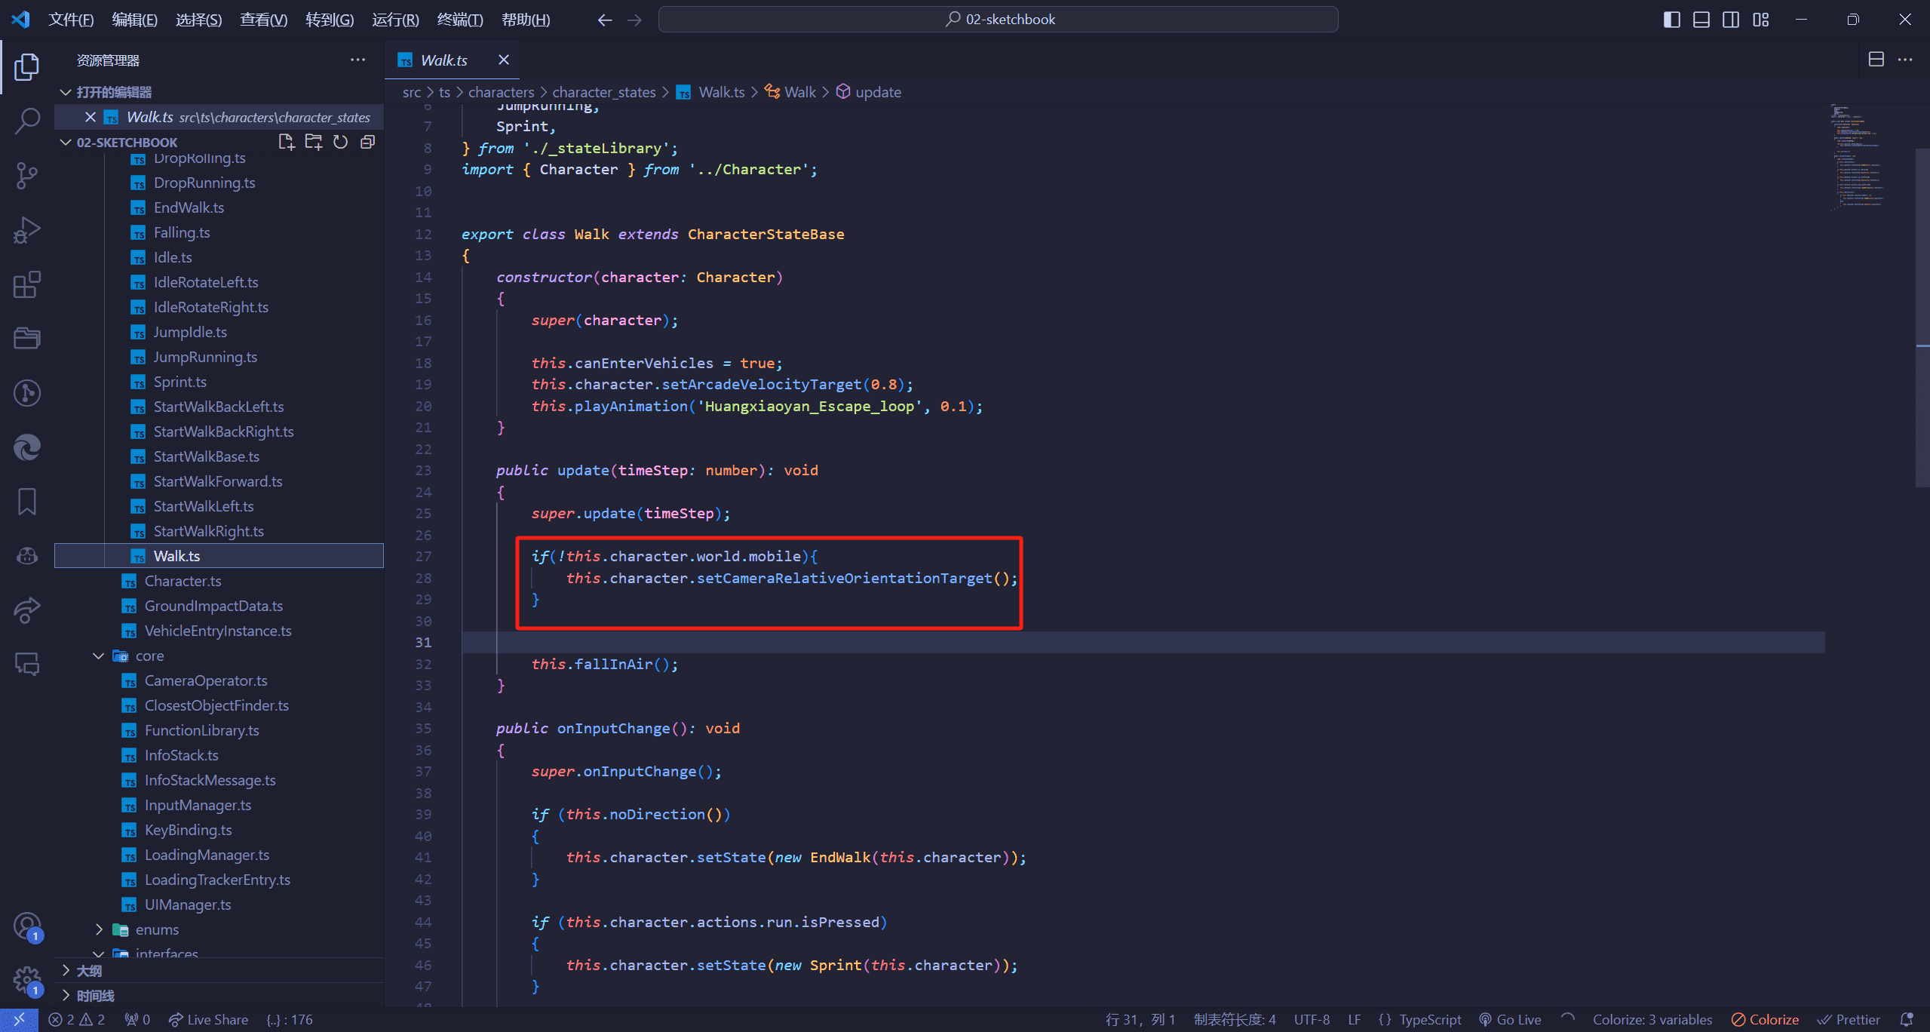Refresh the explorer file tree
1930x1032 pixels.
click(340, 142)
